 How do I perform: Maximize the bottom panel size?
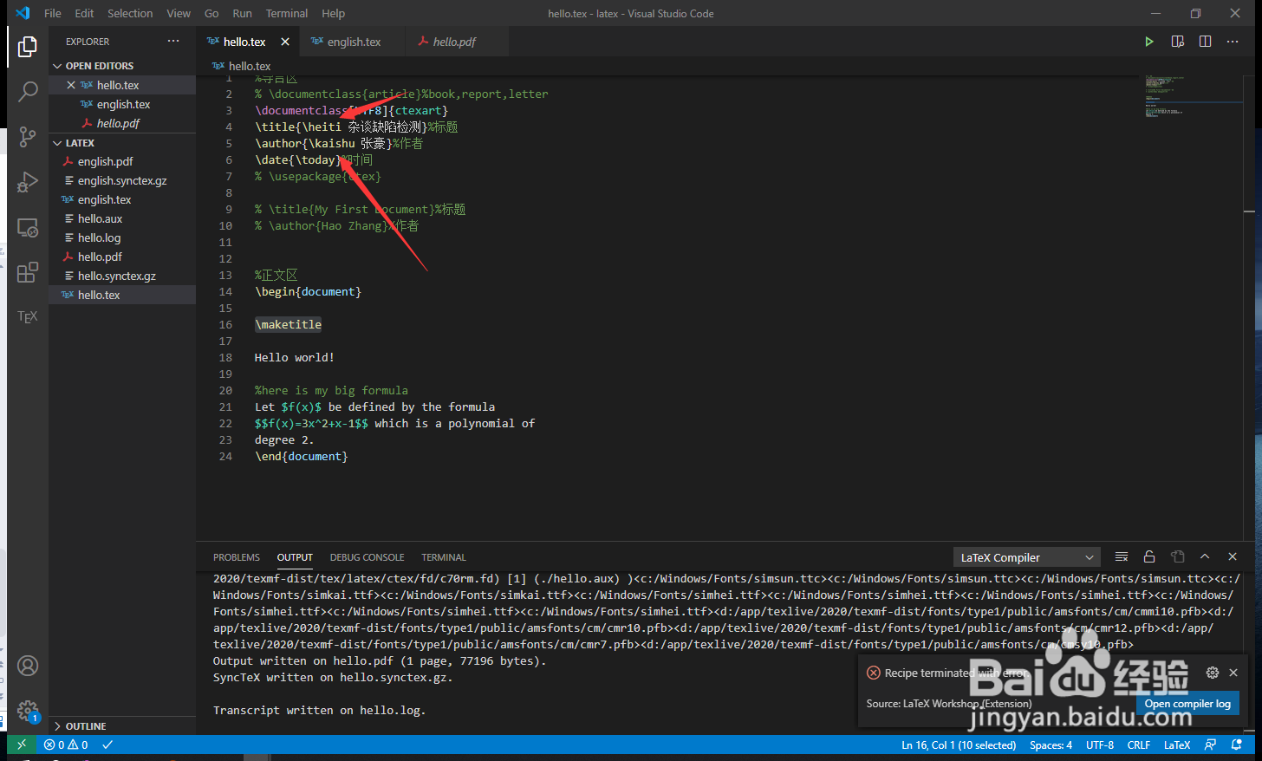click(x=1205, y=556)
